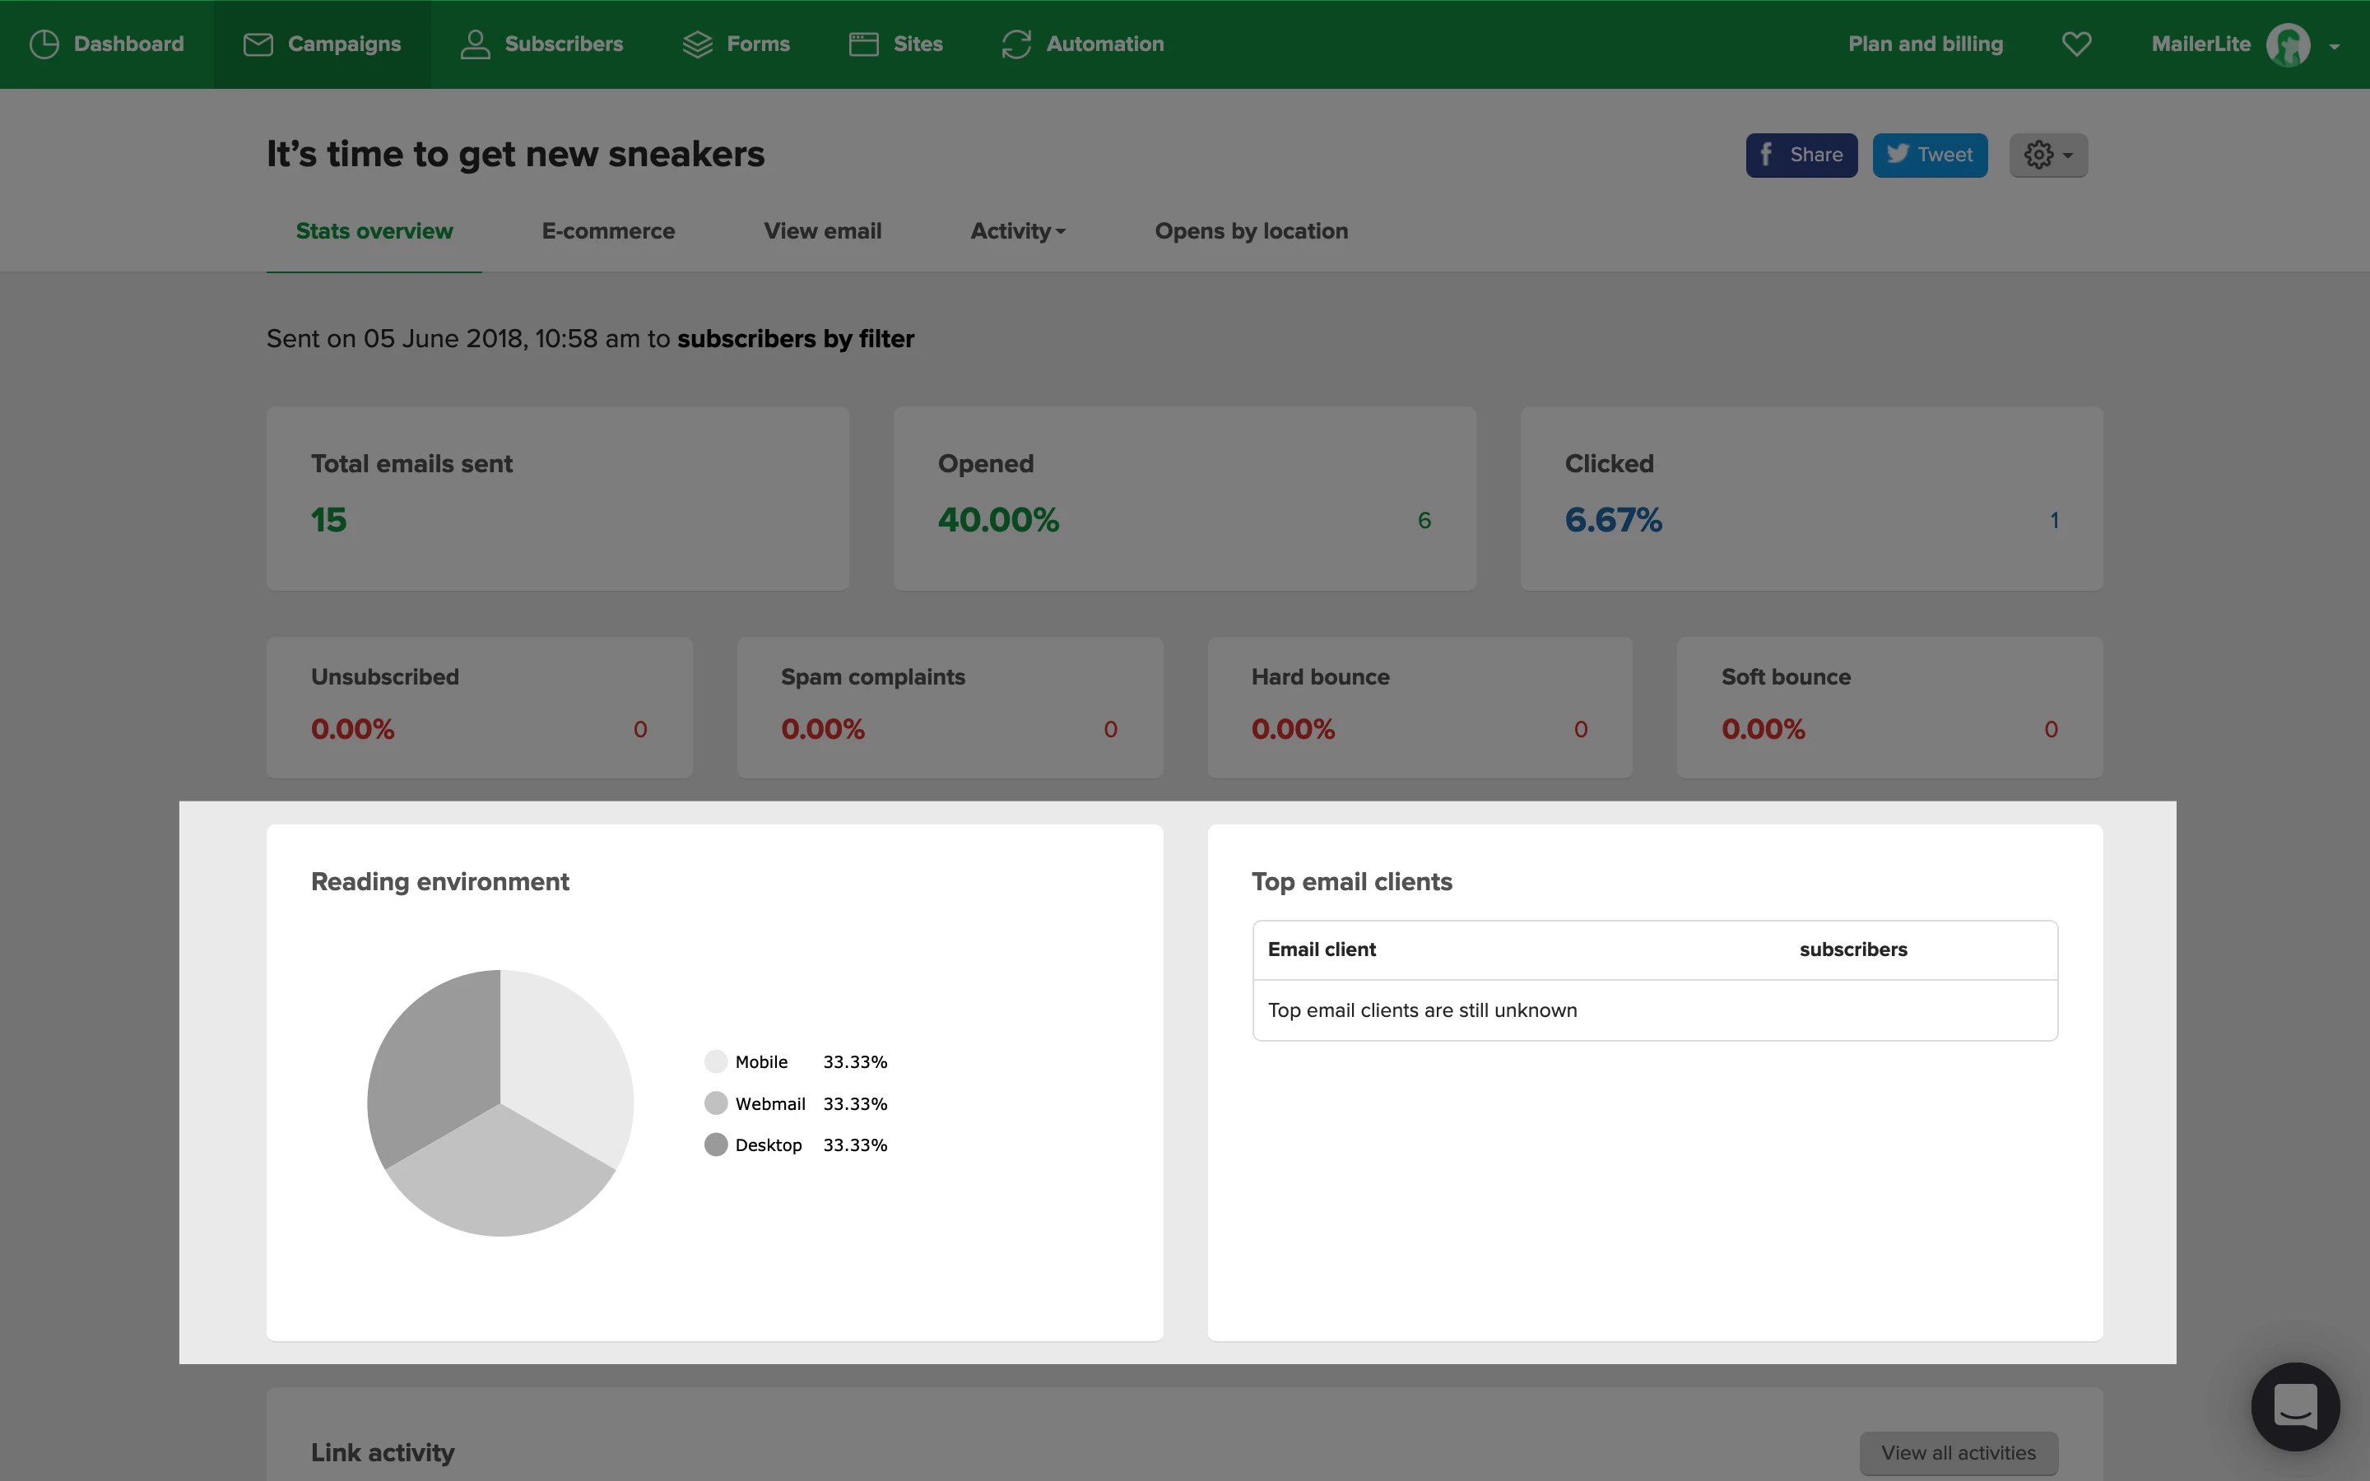This screenshot has width=2370, height=1481.
Task: Click the Dashboard clock icon
Action: (x=44, y=44)
